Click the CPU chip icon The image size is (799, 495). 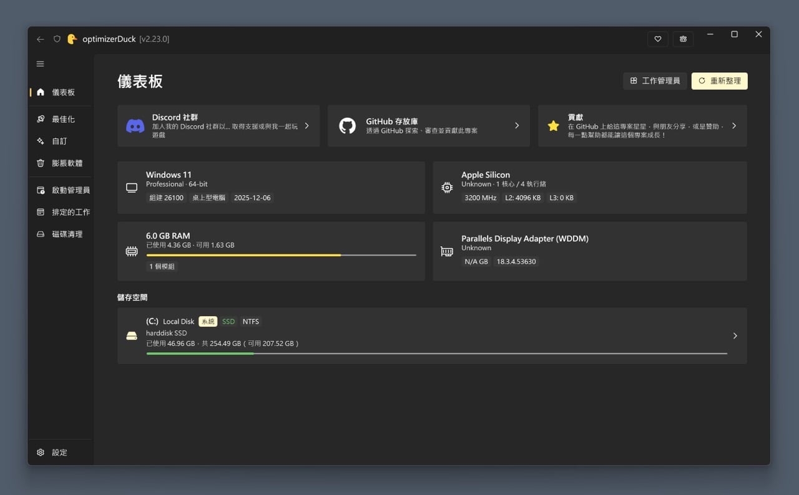point(447,188)
